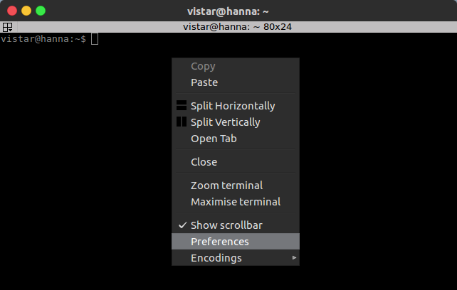Open the Encodings submenu entry

pyautogui.click(x=236, y=258)
